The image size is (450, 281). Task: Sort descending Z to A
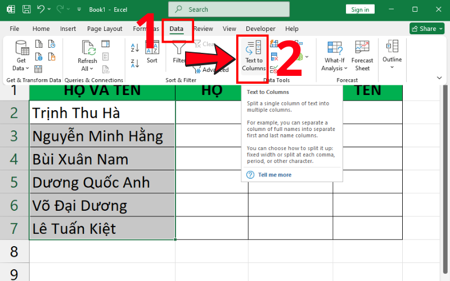tap(135, 64)
